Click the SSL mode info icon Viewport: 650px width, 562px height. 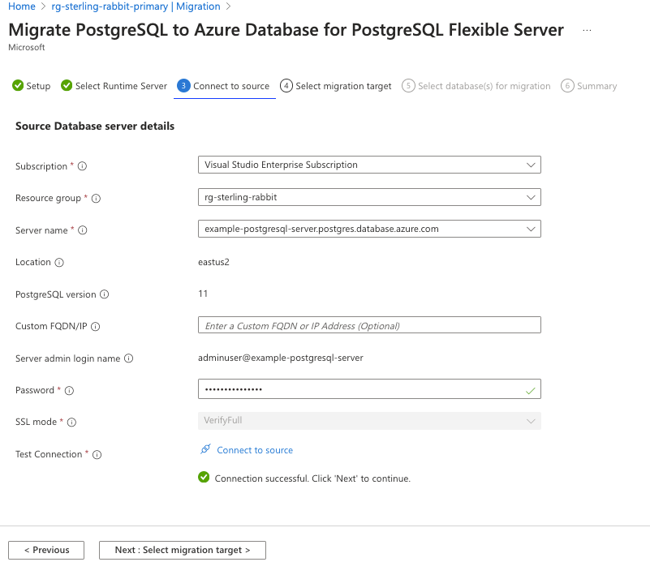coord(72,423)
